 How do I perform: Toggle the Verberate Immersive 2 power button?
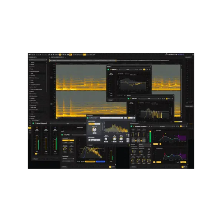click(131, 126)
